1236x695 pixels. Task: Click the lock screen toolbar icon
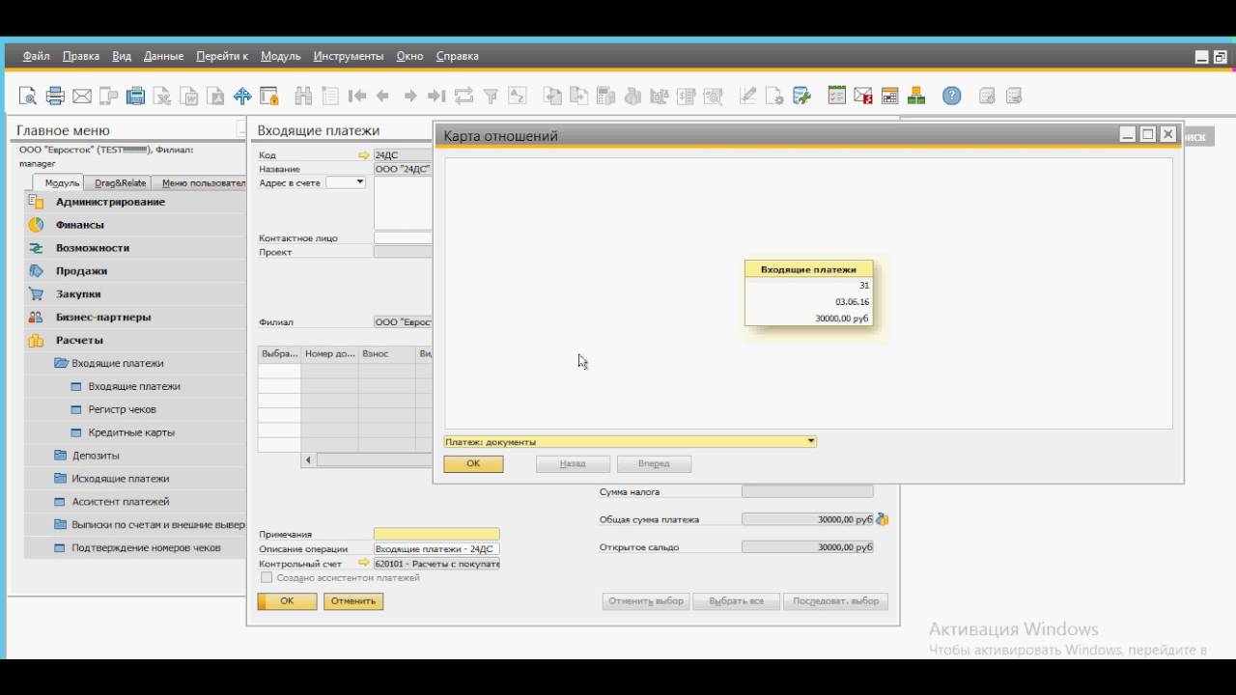269,96
